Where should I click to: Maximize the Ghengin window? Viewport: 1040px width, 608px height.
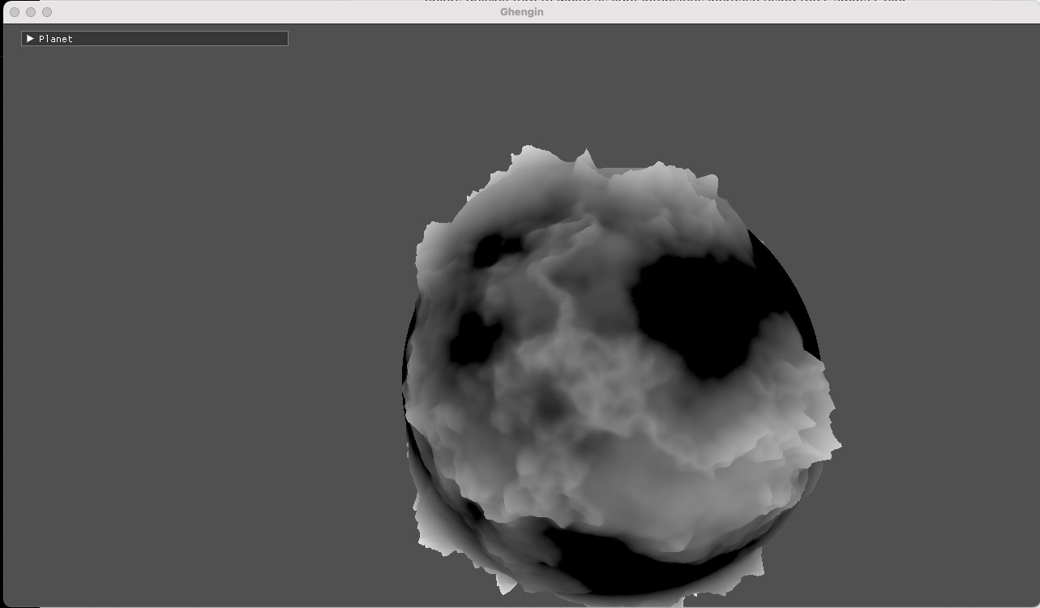pos(47,12)
